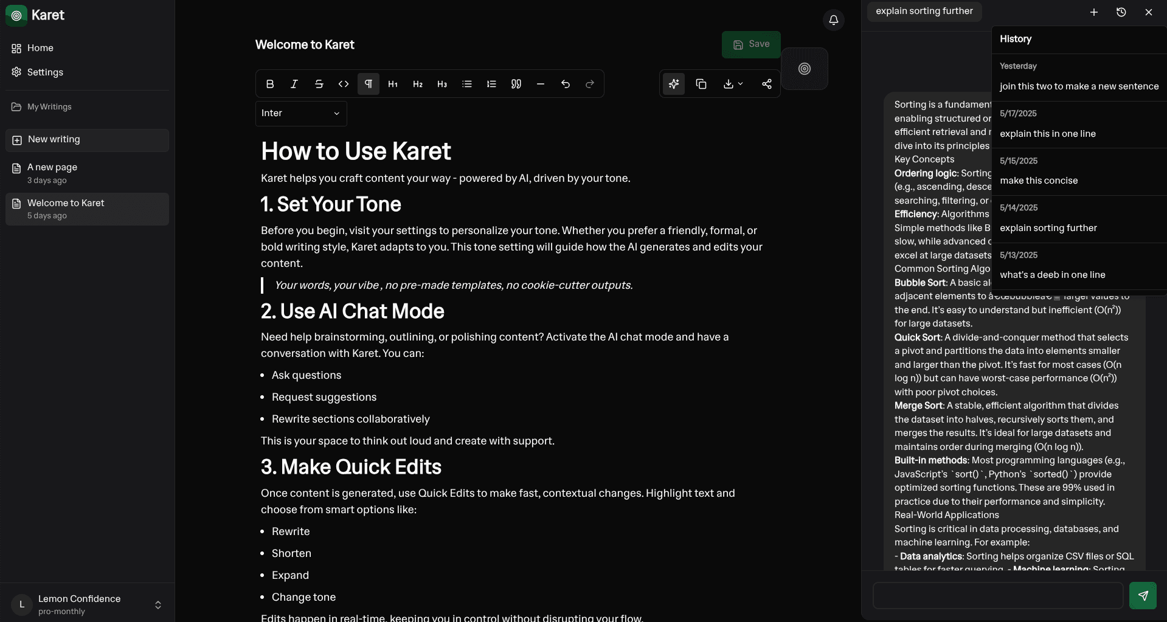Viewport: 1167px width, 622px height.
Task: Toggle the chat history panel
Action: coord(1121,12)
